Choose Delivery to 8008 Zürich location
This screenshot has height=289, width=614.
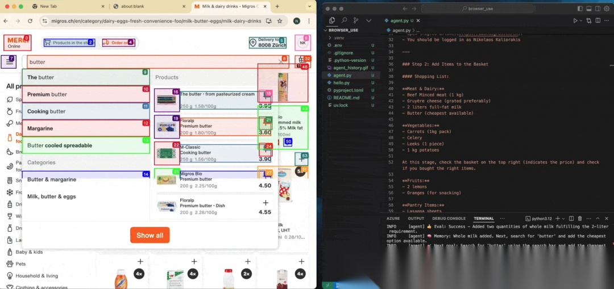pyautogui.click(x=268, y=43)
